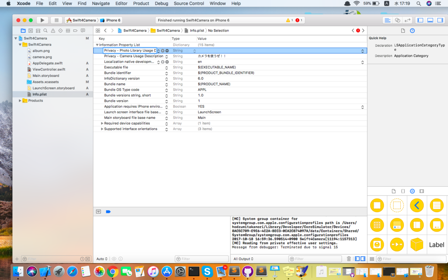Remove the Photo Library Usage row
The image size is (448, 280).
167,51
